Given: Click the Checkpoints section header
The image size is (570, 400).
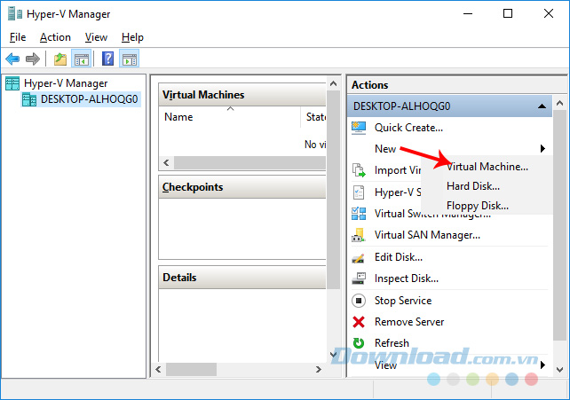Looking at the screenshot, I should click(x=242, y=187).
